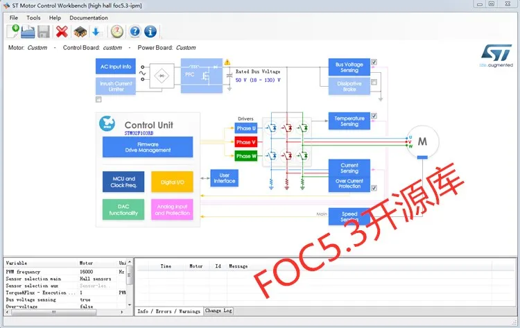Open existing project via folder icon

(x=28, y=32)
